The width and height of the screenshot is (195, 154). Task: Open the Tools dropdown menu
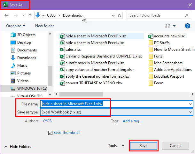click(x=116, y=146)
